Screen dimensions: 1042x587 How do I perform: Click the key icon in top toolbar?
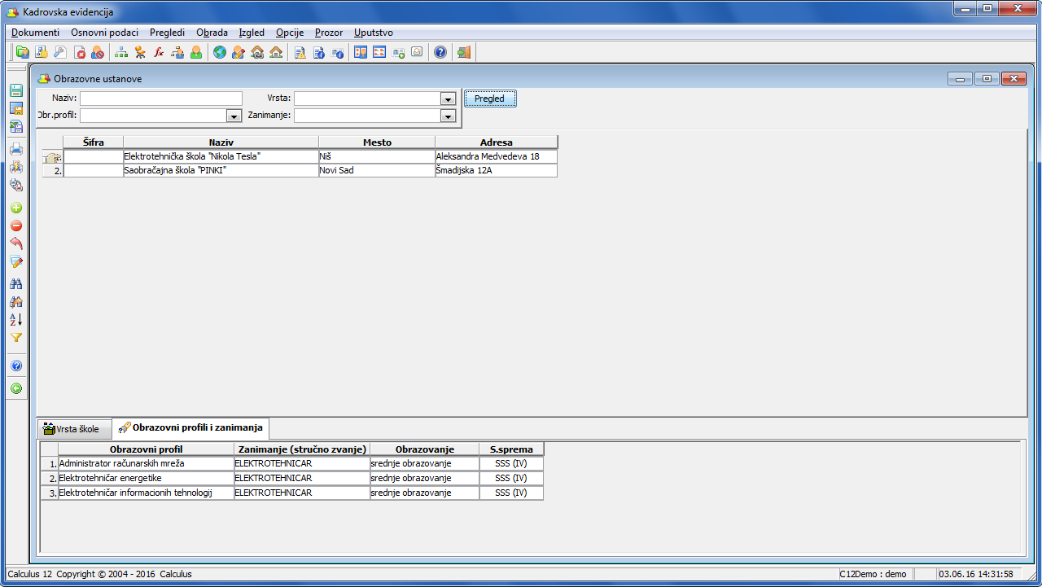60,52
